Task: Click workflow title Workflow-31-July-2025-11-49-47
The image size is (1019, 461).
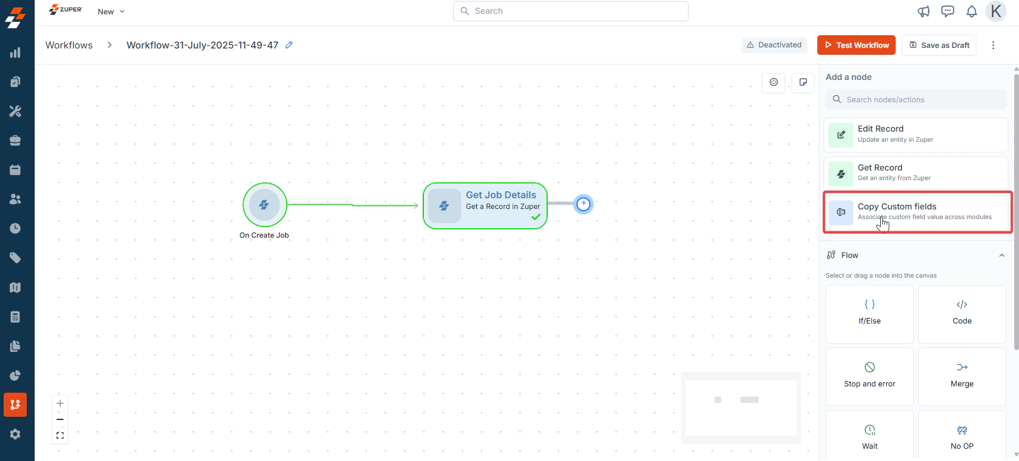Action: [202, 45]
